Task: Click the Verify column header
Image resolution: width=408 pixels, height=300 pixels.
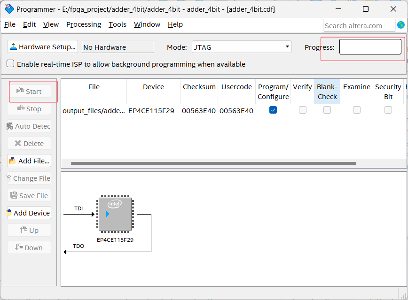Action: (x=302, y=92)
